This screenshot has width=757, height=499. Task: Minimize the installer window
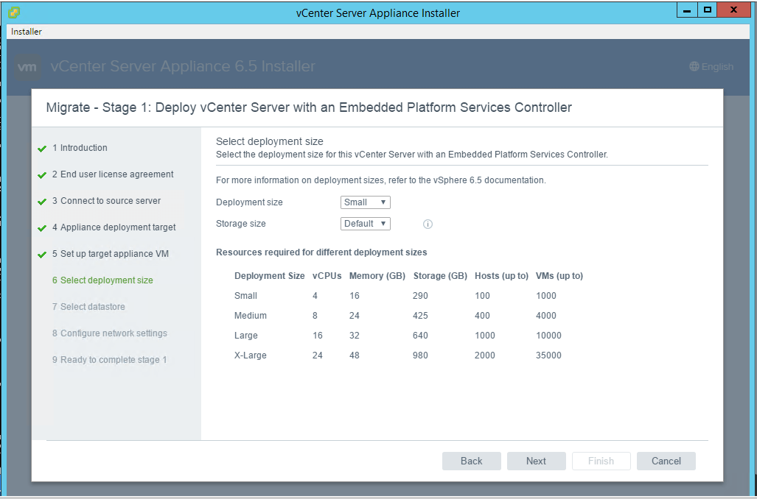coord(686,10)
